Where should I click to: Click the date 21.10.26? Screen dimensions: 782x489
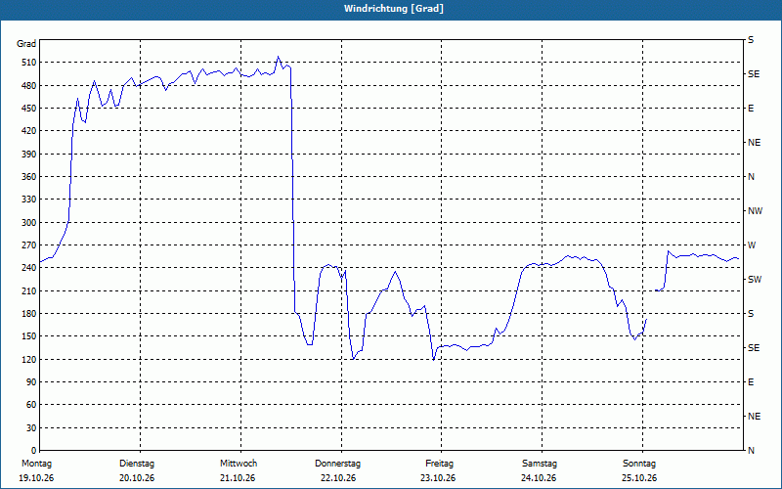pyautogui.click(x=238, y=478)
